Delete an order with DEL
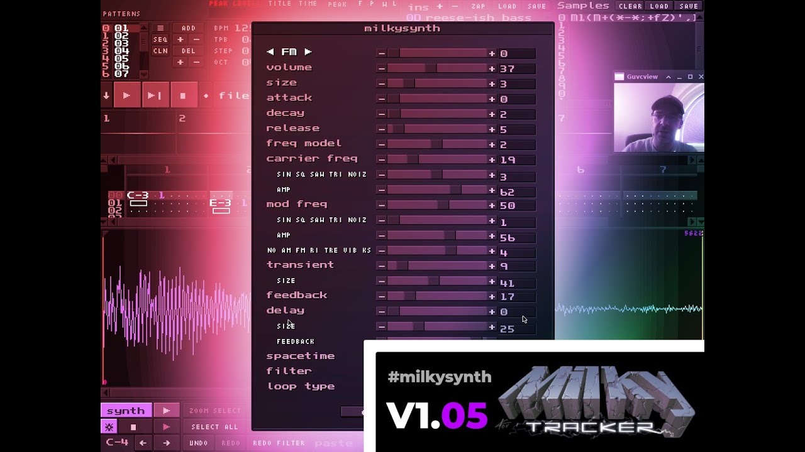Image resolution: width=805 pixels, height=452 pixels. [189, 51]
